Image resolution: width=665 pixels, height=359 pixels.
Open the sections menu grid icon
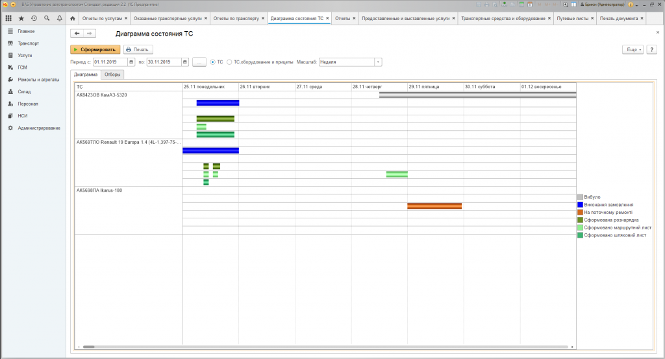coord(8,18)
